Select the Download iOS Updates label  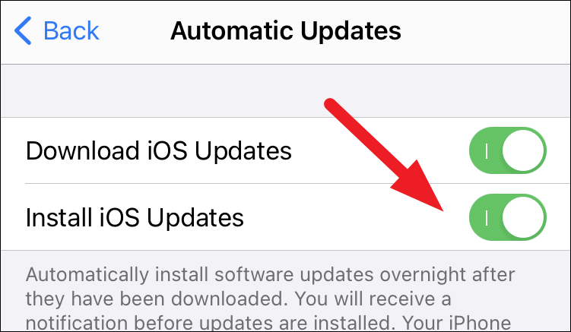point(159,150)
